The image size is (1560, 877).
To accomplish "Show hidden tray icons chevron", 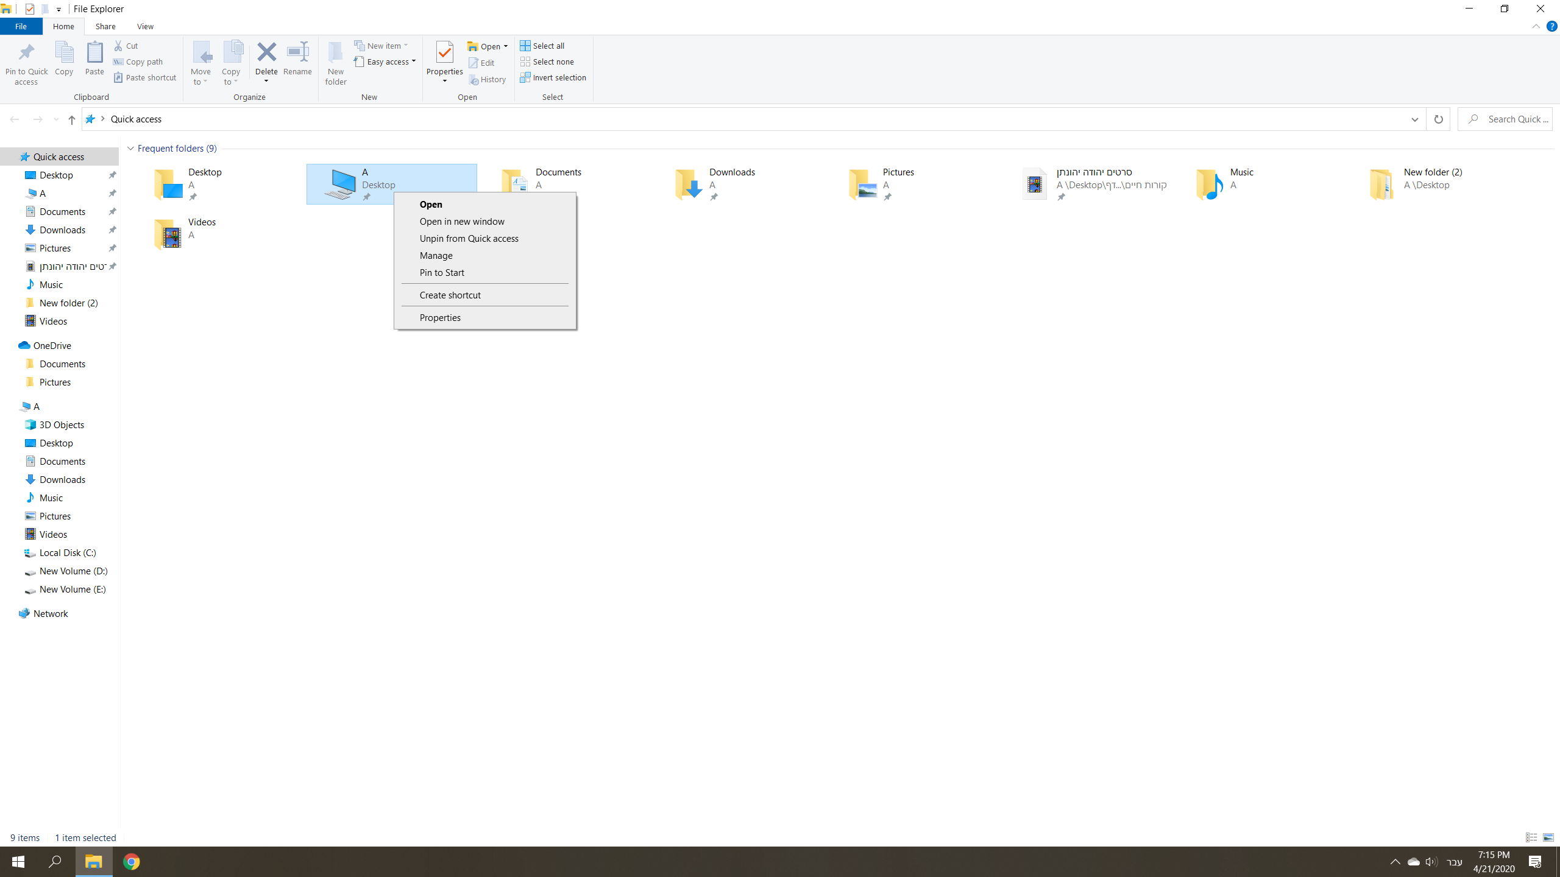I will (x=1395, y=862).
